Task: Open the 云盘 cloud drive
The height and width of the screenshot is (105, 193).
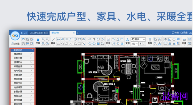Action: tap(184, 33)
